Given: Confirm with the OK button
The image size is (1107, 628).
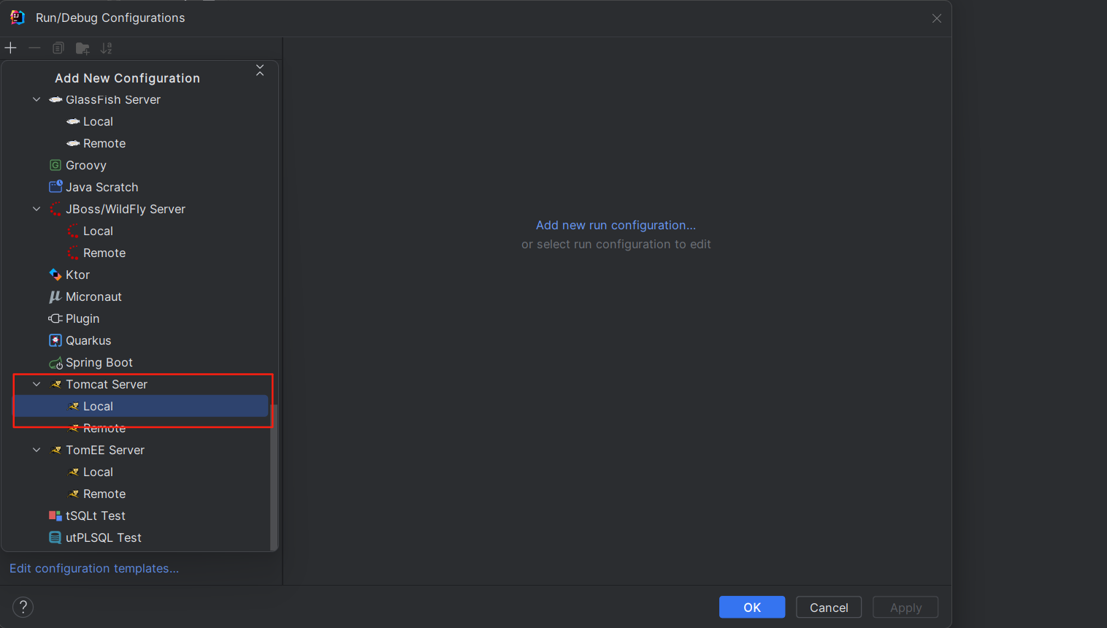Looking at the screenshot, I should [x=752, y=607].
